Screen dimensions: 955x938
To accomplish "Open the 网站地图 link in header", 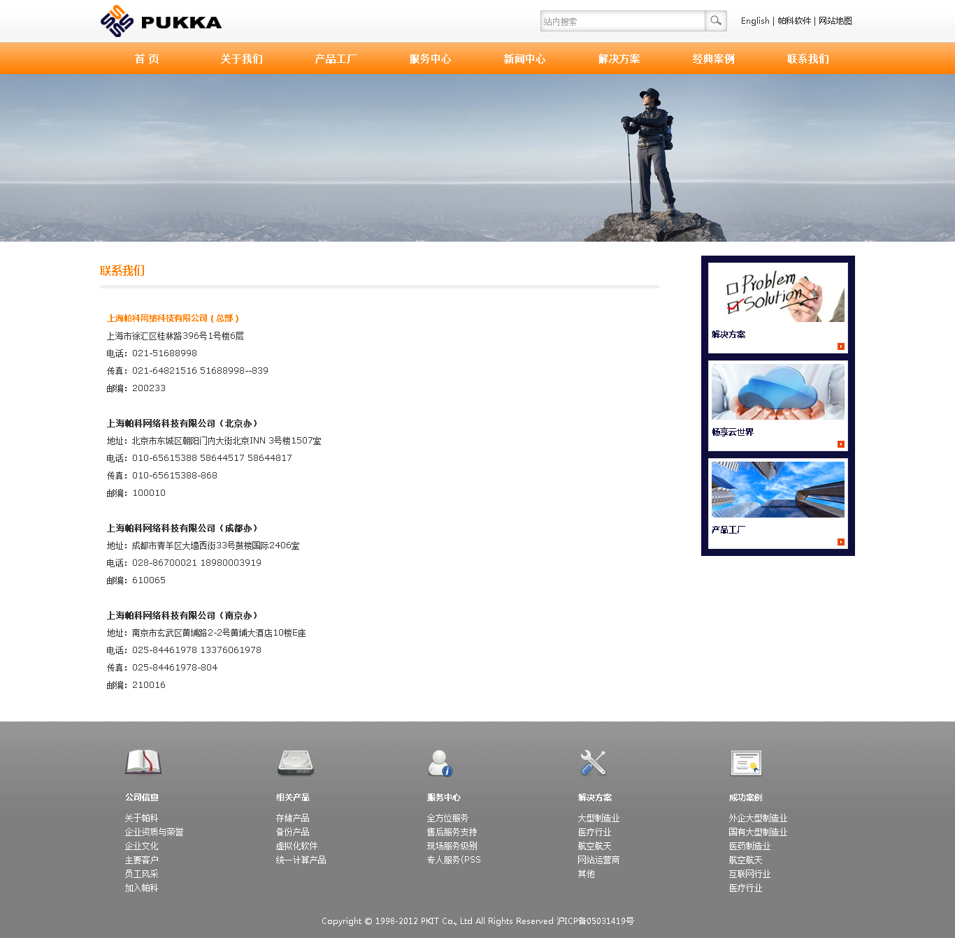I will 835,21.
